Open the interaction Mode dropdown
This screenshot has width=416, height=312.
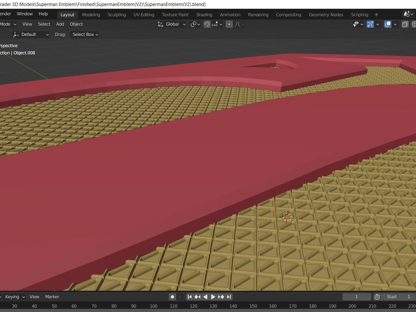(8, 24)
